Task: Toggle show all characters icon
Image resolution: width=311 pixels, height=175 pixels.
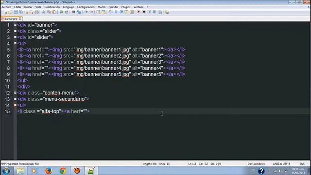Action: (x=116, y=12)
